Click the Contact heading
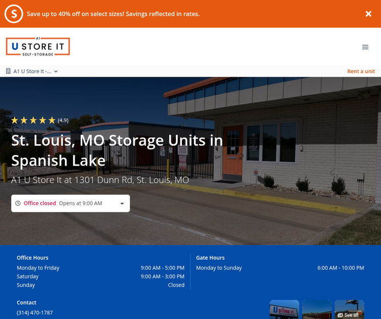Viewport: 381px width, 319px height. pos(26,302)
